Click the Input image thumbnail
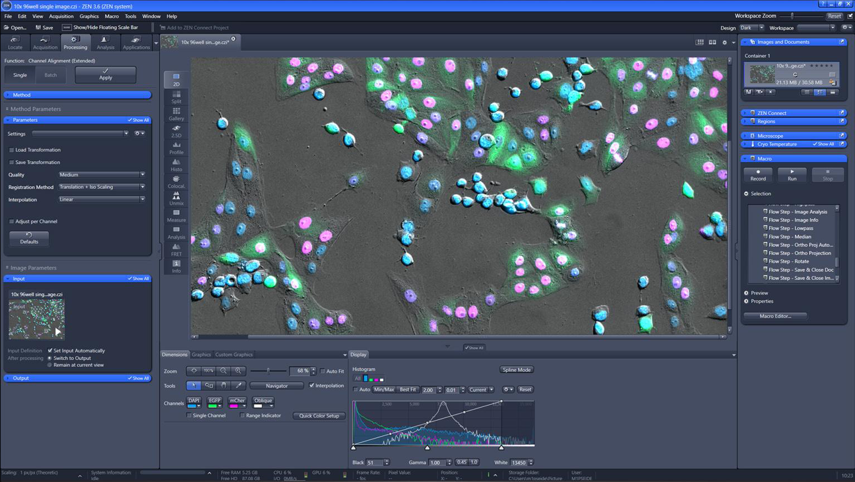Image resolution: width=855 pixels, height=482 pixels. 37,319
